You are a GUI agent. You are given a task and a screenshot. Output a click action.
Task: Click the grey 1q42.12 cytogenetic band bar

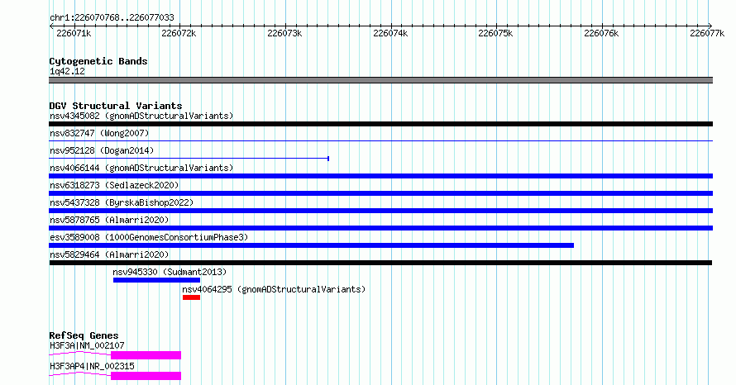pos(380,80)
